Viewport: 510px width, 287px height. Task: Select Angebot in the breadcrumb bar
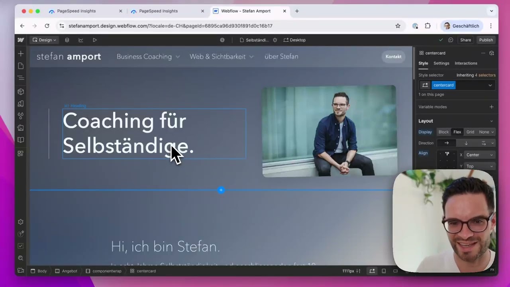click(x=66, y=271)
